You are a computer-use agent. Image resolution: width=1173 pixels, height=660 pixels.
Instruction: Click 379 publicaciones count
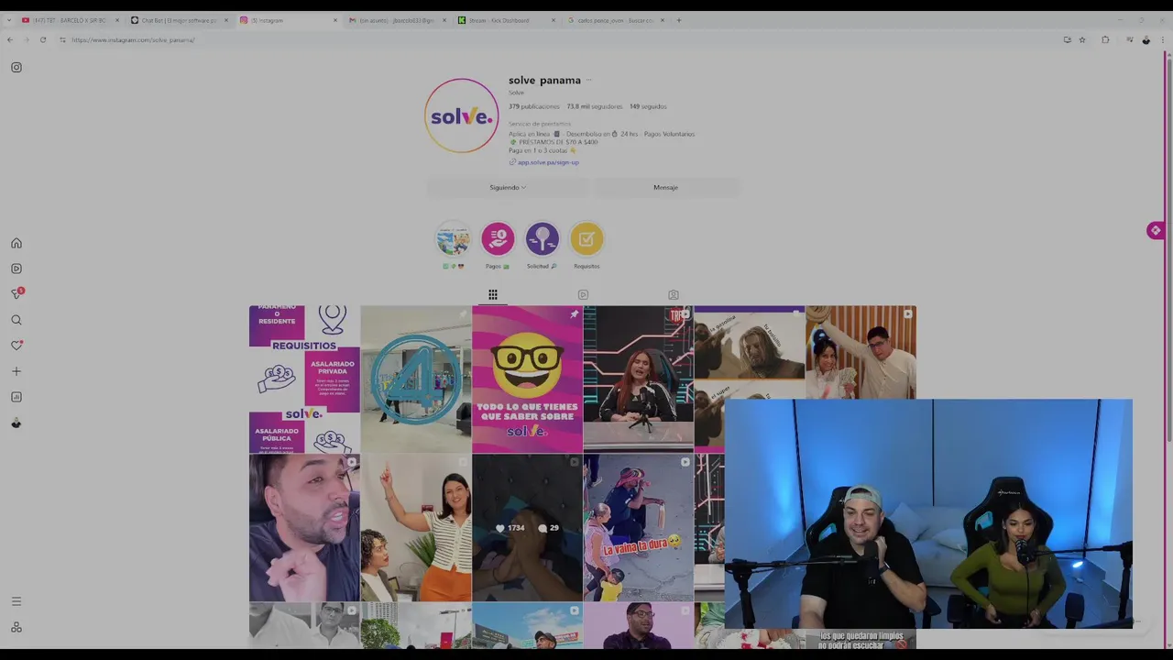534,106
